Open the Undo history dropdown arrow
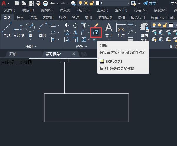Image resolution: width=177 pixels, height=146 pixels. pyautogui.click(x=57, y=3)
